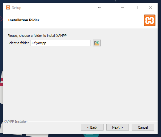Maximize the Setup window
This screenshot has width=161, height=137.
click(x=136, y=7)
